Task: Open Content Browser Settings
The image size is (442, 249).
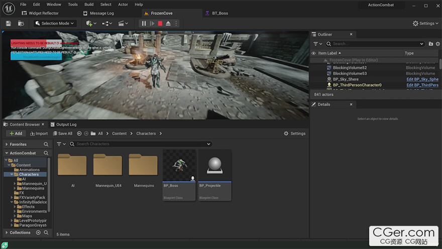Action: click(x=294, y=133)
